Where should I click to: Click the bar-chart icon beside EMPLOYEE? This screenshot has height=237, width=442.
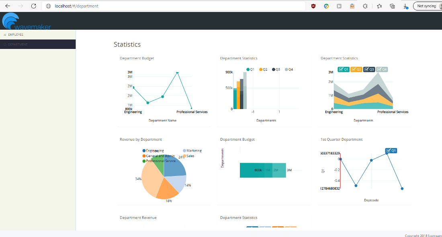point(5,34)
